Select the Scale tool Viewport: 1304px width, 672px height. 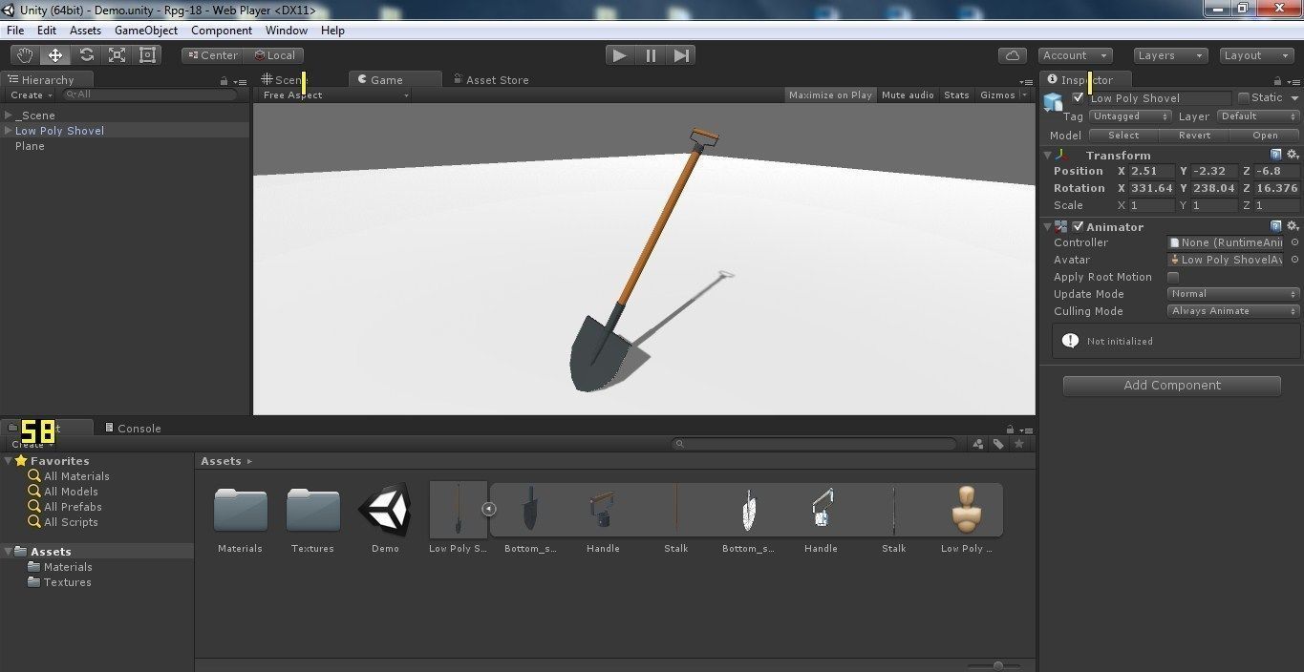[117, 54]
